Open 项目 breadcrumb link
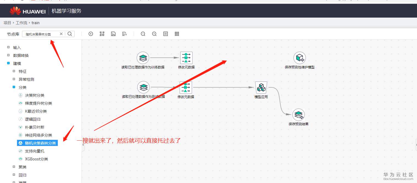Screen dimensions: 417x183 [7, 23]
